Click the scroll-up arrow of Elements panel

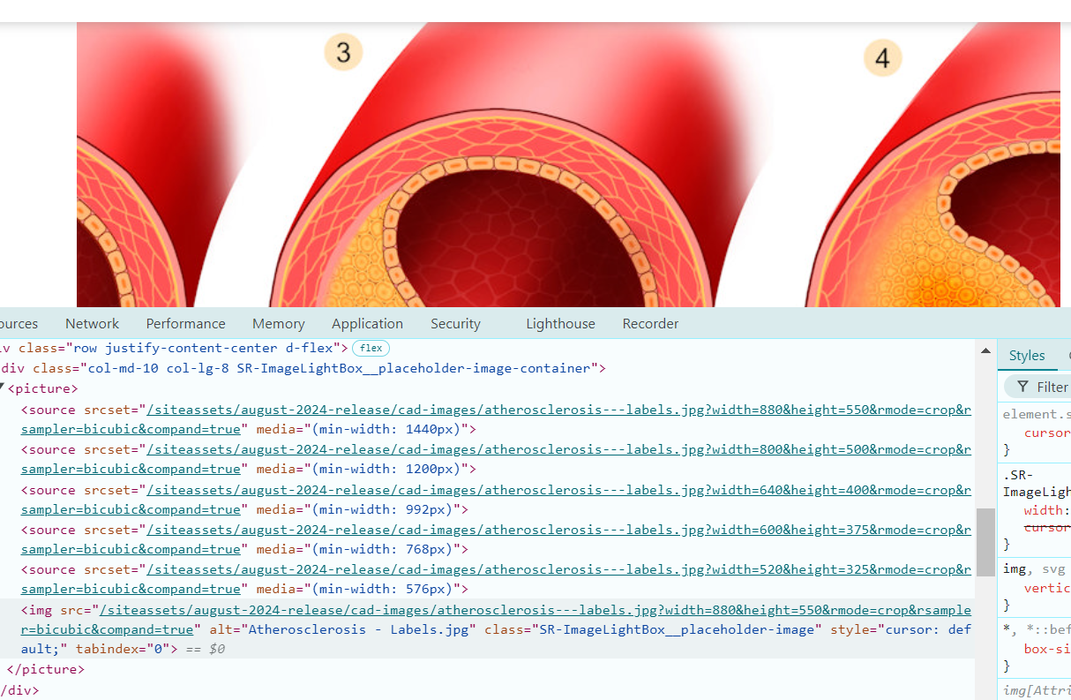coord(985,351)
